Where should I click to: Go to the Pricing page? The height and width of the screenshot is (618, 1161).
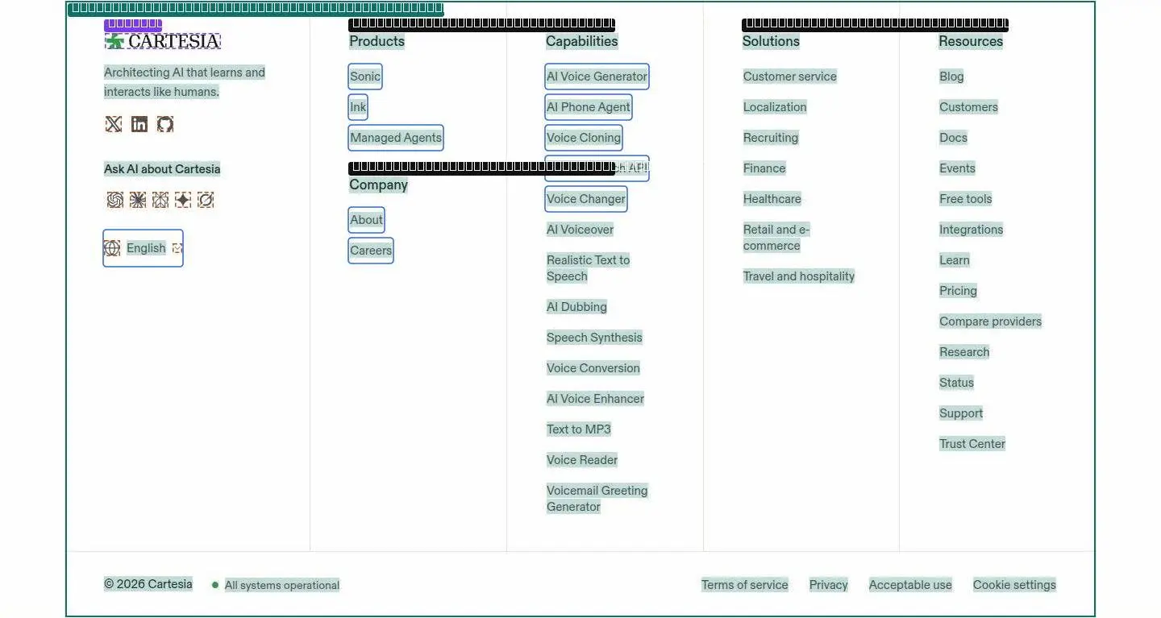point(958,291)
